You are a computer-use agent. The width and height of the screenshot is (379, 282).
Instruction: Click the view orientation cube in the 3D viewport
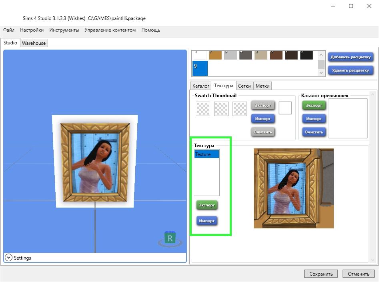coord(170,238)
